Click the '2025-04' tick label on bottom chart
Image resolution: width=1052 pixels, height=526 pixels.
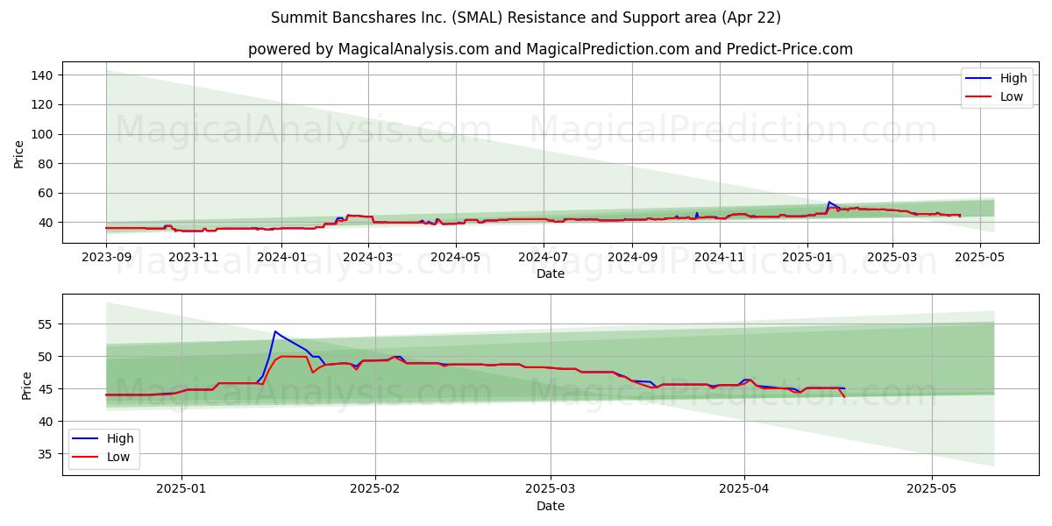pyautogui.click(x=744, y=489)
